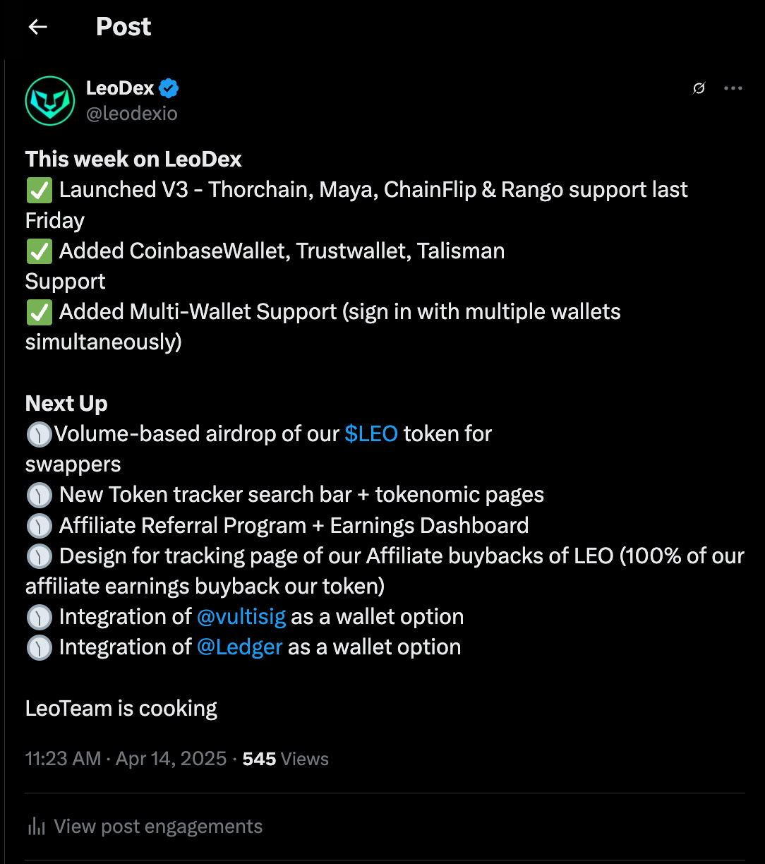Image resolution: width=765 pixels, height=864 pixels.
Task: Open the $LEO cashtag link
Action: pos(371,433)
